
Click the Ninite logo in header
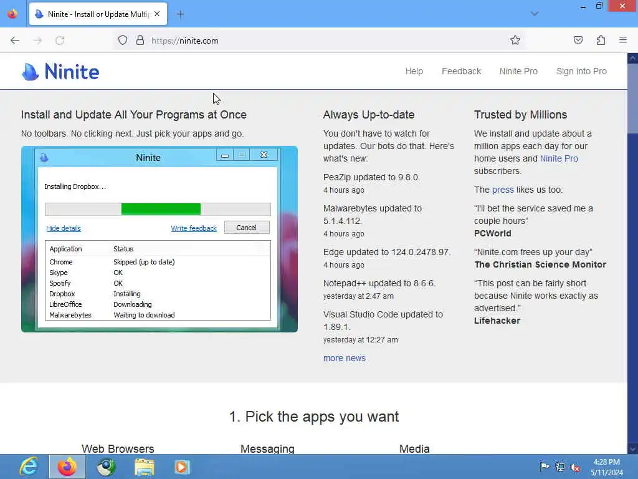coord(60,72)
